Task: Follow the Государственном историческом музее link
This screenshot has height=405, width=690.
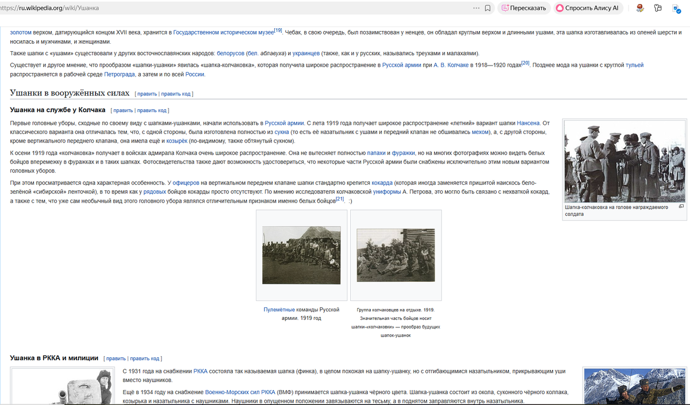Action: (x=223, y=32)
